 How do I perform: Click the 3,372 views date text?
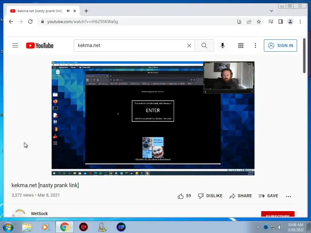(36, 195)
